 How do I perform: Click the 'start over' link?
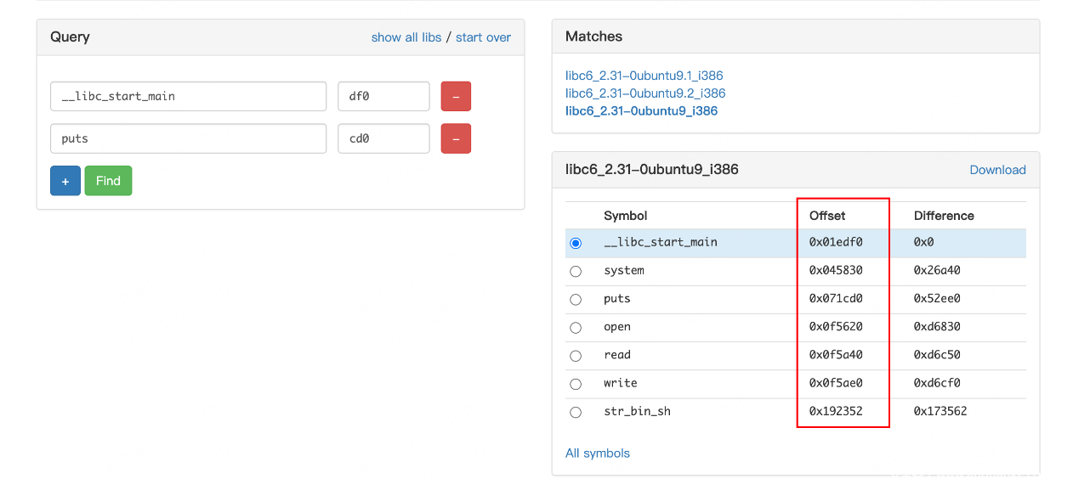pyautogui.click(x=483, y=37)
